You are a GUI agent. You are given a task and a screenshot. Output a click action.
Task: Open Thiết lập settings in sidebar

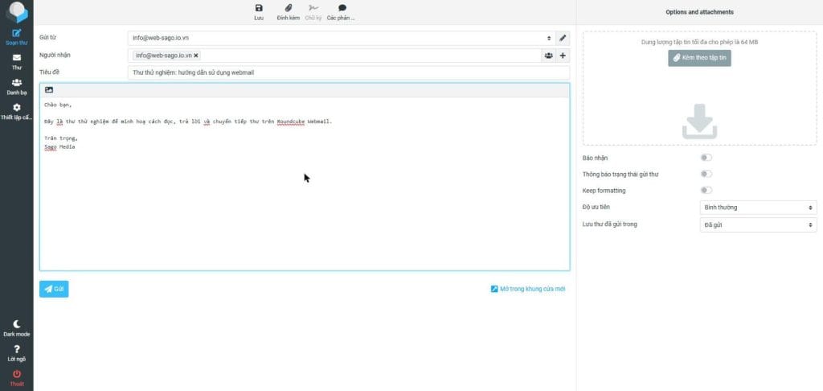coord(16,111)
